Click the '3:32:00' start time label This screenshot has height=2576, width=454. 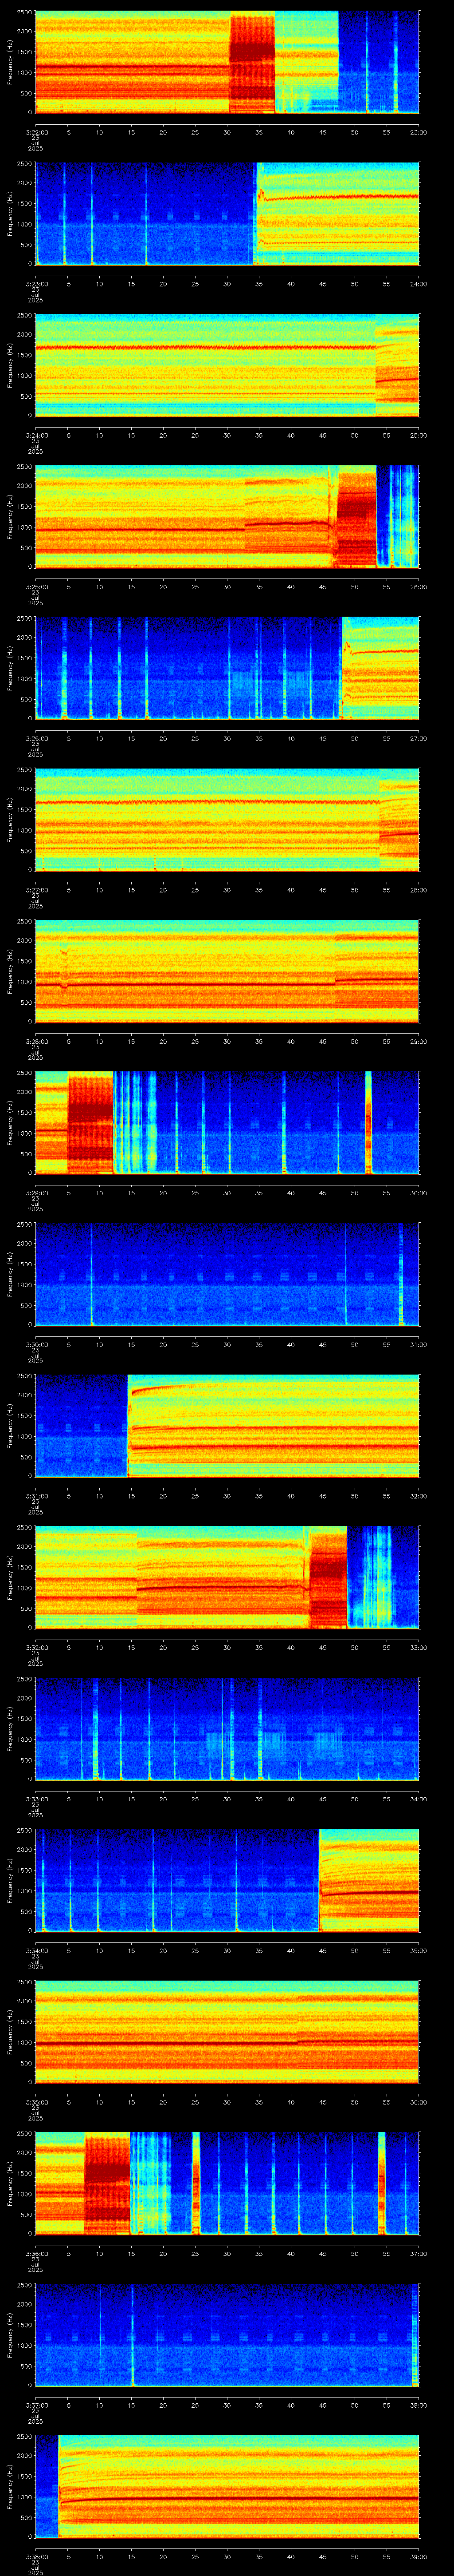[36, 1647]
